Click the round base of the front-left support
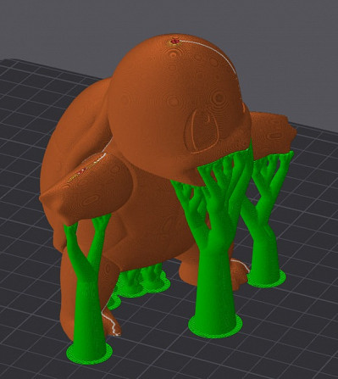The height and width of the screenshot is (379, 338). coord(89,352)
